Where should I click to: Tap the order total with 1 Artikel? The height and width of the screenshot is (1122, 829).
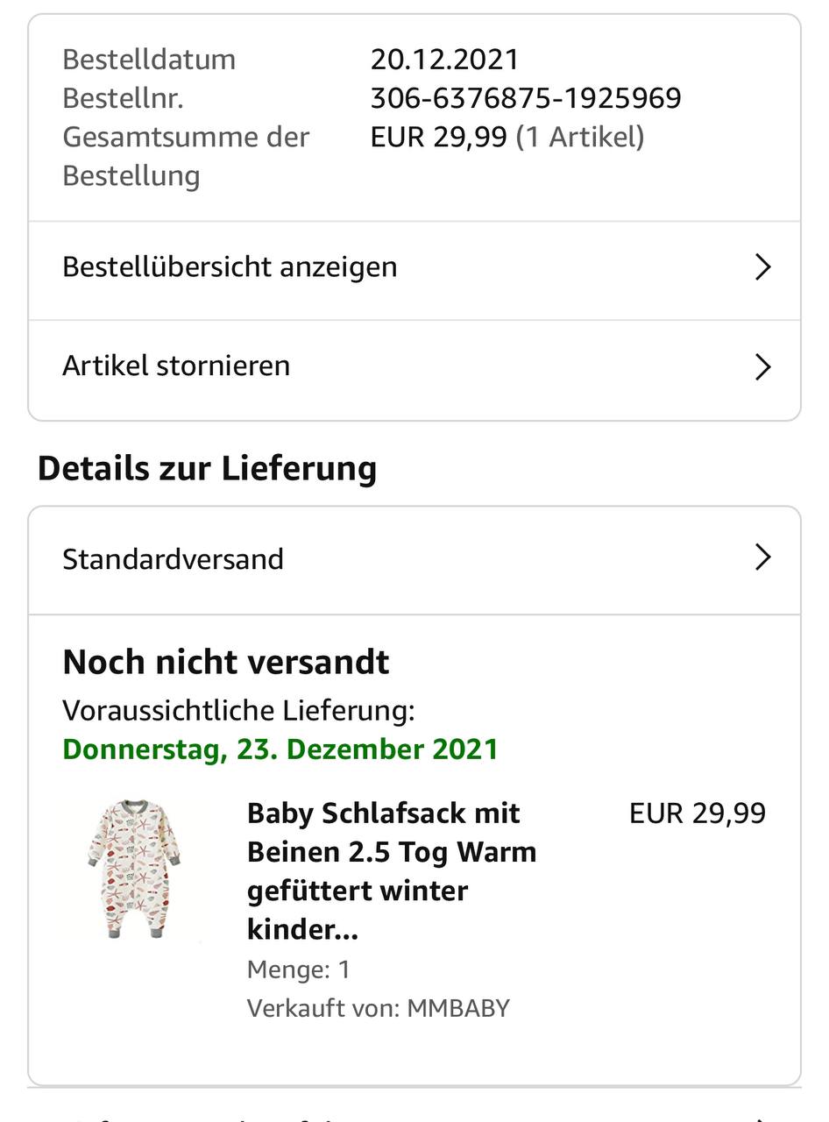pyautogui.click(x=507, y=137)
